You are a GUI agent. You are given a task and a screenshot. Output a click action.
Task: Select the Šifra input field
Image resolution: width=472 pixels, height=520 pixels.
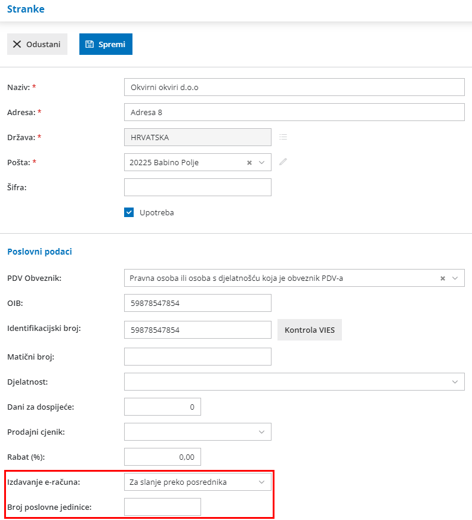coord(197,187)
